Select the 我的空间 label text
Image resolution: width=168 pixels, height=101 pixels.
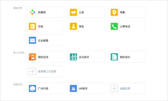(x=43, y=57)
